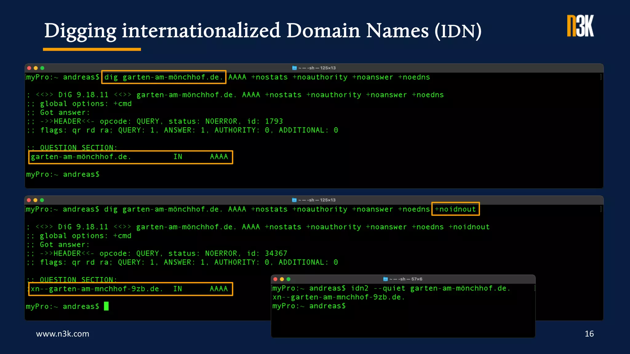The image size is (630, 354).
Task: Click the idn2 output 'xn--garten-am-mnchhof-9zb.de.' in the small terminal
Action: click(x=339, y=297)
